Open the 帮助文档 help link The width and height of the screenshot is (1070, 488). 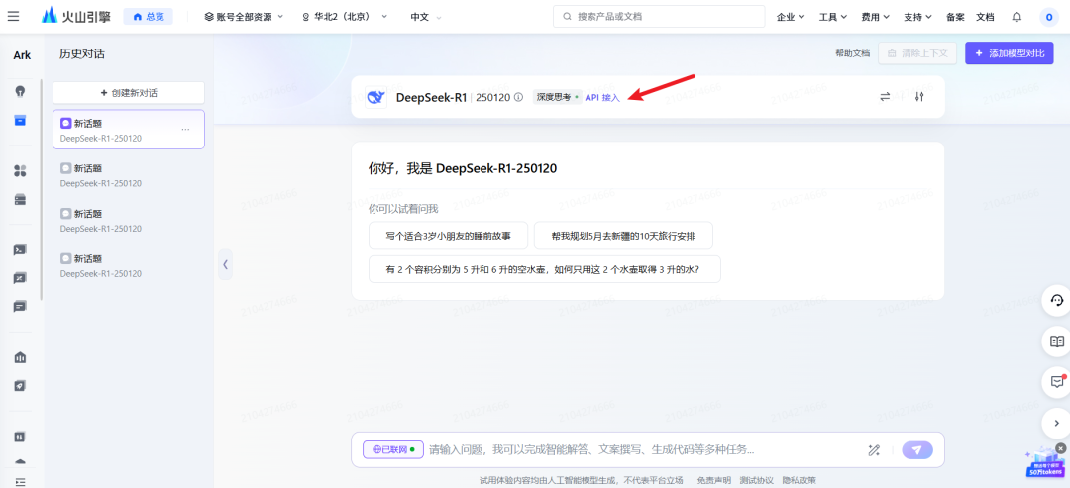(x=853, y=53)
